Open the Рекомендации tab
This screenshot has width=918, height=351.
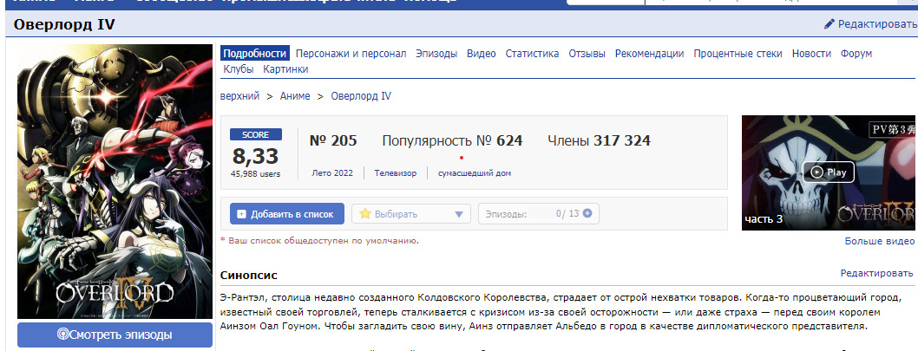[x=649, y=54]
